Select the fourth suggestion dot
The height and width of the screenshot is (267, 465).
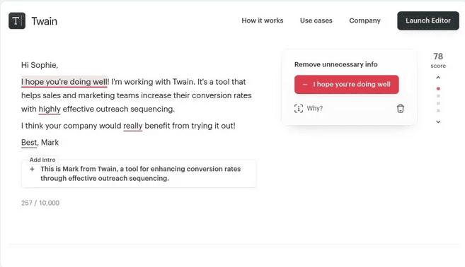(438, 111)
